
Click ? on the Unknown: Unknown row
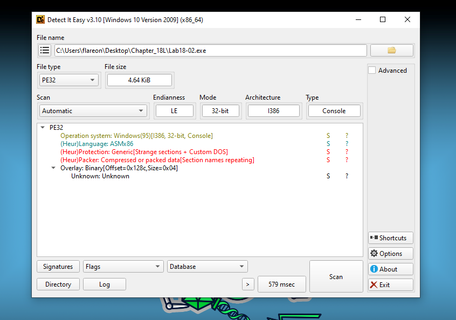(x=347, y=176)
